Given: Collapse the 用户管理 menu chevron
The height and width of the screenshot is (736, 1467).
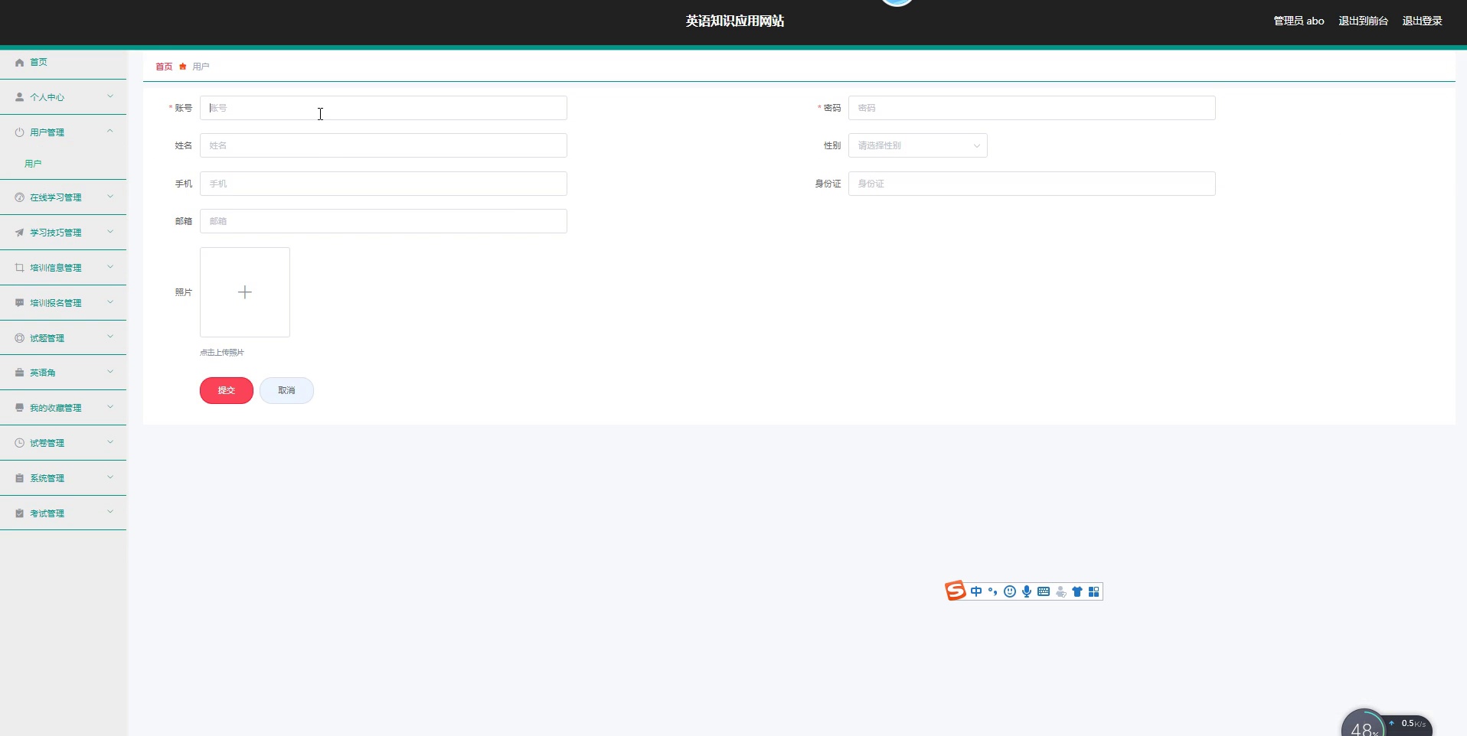Looking at the screenshot, I should (x=110, y=132).
